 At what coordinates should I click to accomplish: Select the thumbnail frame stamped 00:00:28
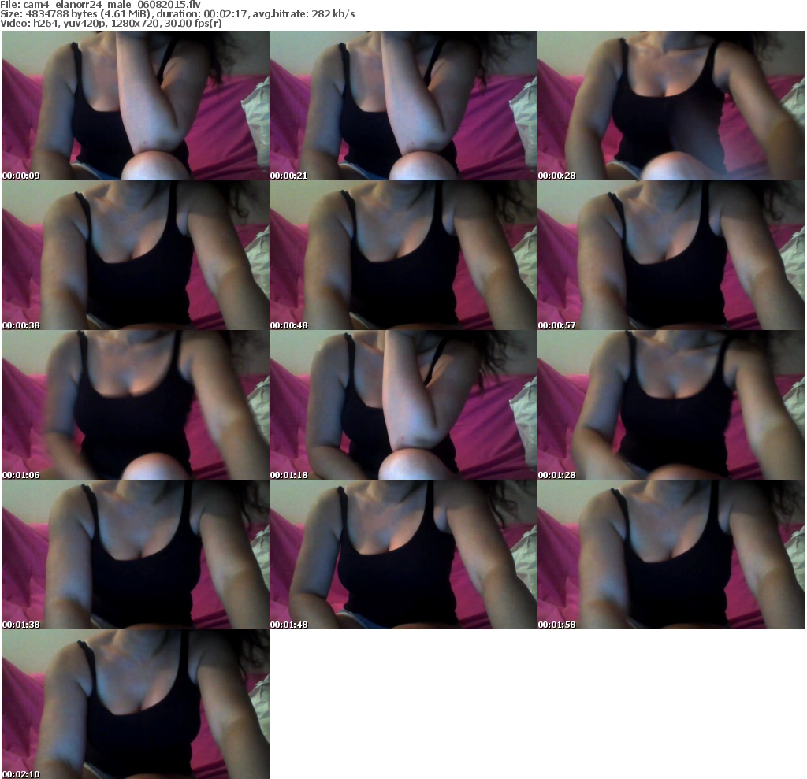click(671, 106)
